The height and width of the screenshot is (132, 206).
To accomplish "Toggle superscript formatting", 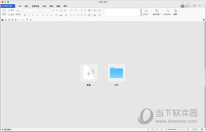I will tap(43, 15).
